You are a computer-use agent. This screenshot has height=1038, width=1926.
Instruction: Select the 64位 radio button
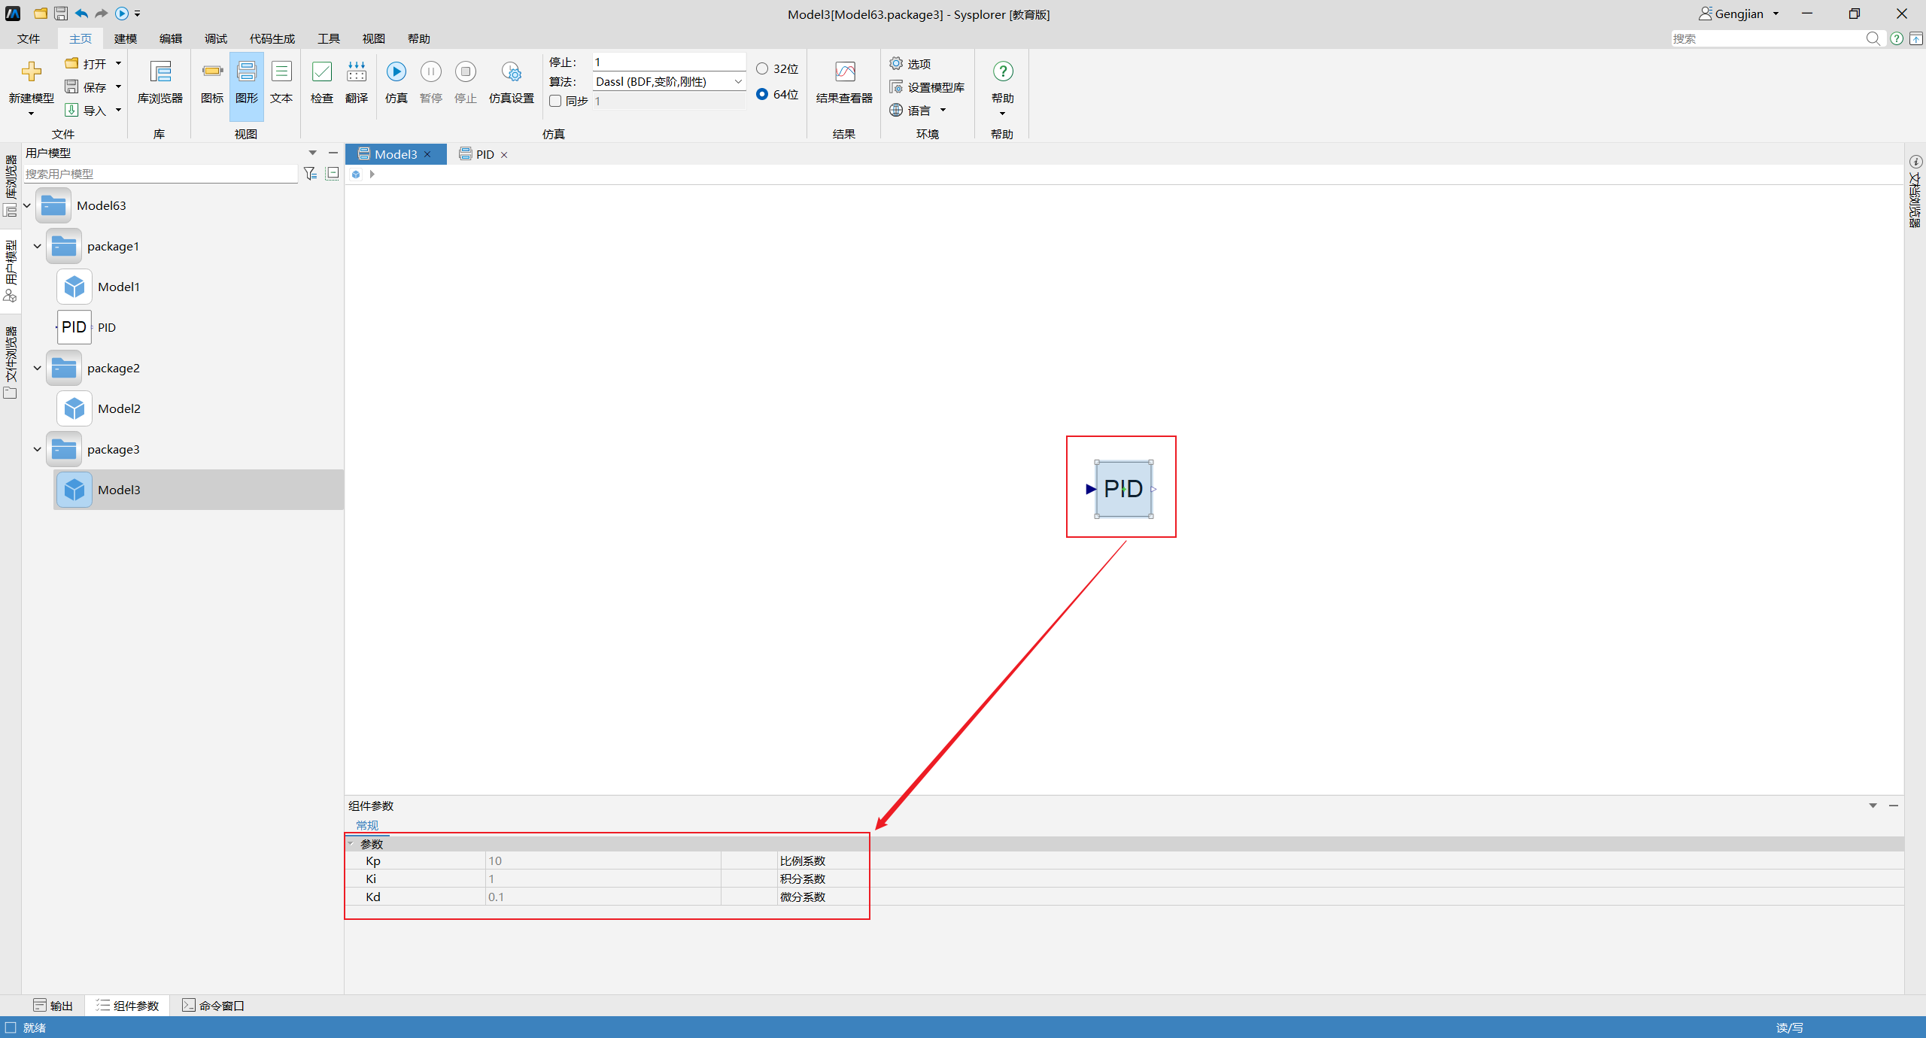click(762, 94)
